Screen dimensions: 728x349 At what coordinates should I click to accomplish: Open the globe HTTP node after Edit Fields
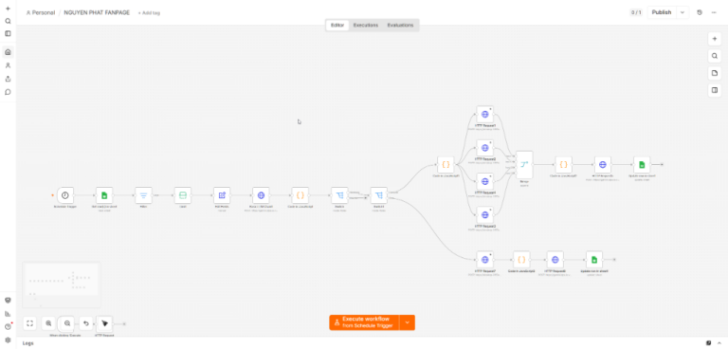point(261,195)
